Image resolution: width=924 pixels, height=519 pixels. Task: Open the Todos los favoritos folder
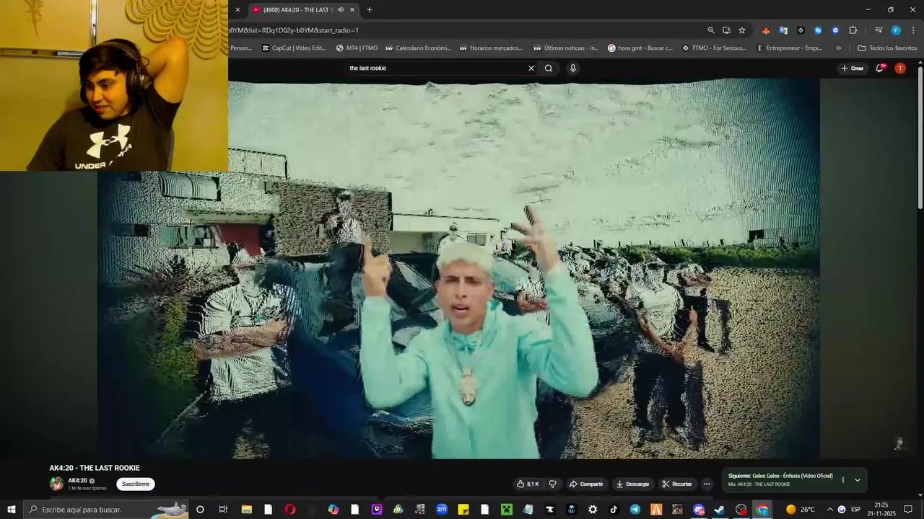point(887,48)
